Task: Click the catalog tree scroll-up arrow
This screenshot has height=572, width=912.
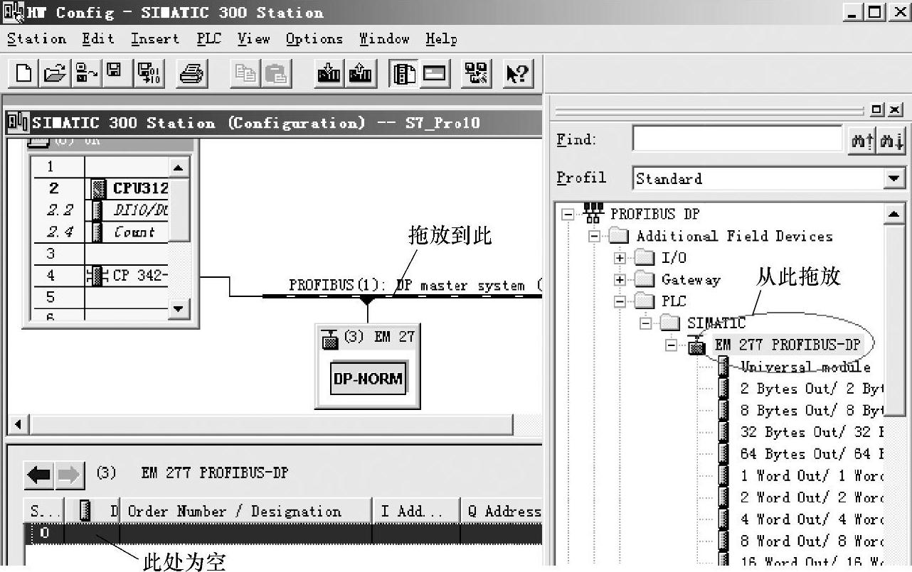Action: pyautogui.click(x=894, y=214)
